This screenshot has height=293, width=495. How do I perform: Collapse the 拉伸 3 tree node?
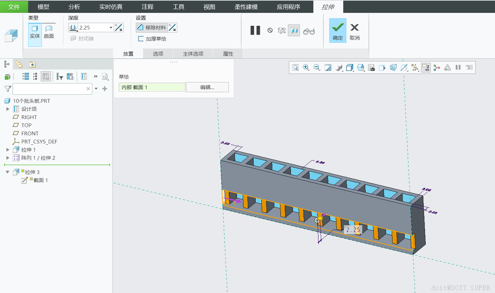pos(7,172)
